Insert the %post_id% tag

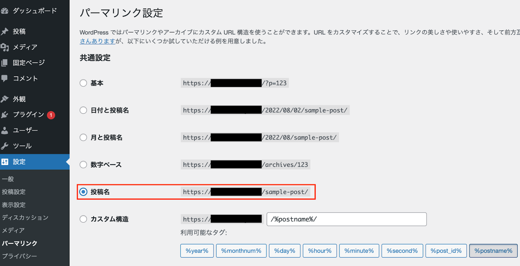point(446,251)
